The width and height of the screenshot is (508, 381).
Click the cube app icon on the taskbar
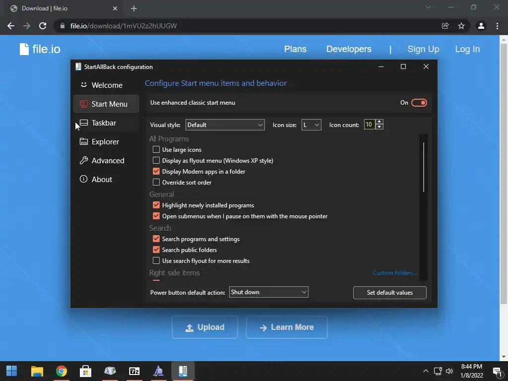click(110, 371)
